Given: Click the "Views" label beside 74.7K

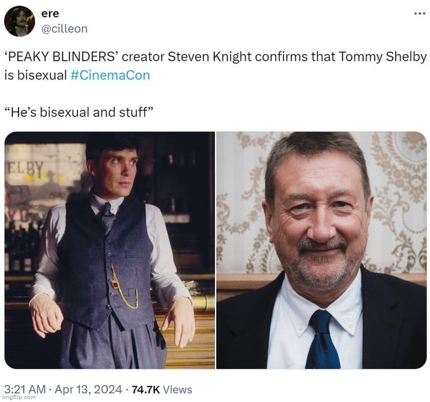Looking at the screenshot, I should tap(177, 389).
